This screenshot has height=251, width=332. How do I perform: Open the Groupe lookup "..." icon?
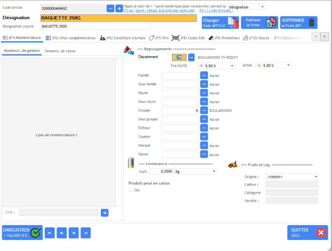click(204, 110)
